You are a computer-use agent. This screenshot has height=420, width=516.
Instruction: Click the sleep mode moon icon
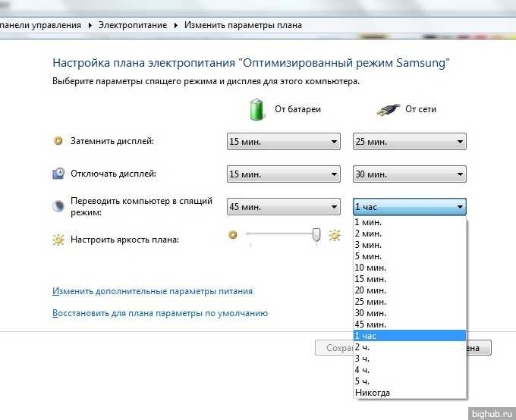coord(58,206)
